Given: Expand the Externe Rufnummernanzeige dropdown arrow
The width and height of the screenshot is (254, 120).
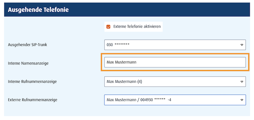Looking at the screenshot, I should click(x=242, y=100).
